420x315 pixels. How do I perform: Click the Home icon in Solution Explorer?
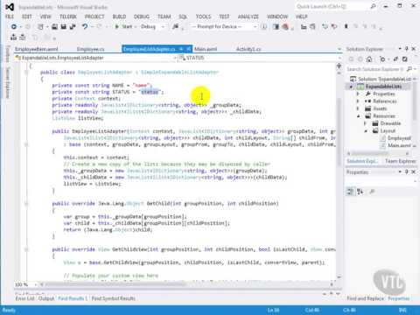[x=369, y=59]
